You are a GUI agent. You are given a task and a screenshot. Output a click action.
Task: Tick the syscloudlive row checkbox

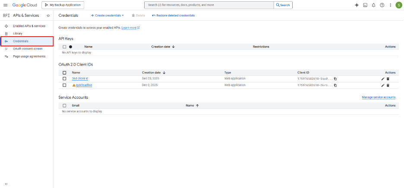[64, 85]
